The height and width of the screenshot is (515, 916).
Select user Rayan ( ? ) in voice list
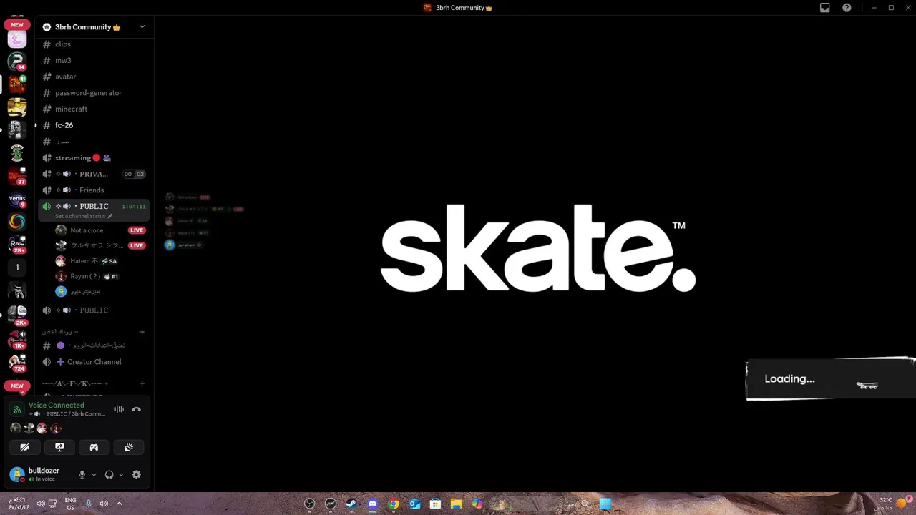pyautogui.click(x=100, y=276)
